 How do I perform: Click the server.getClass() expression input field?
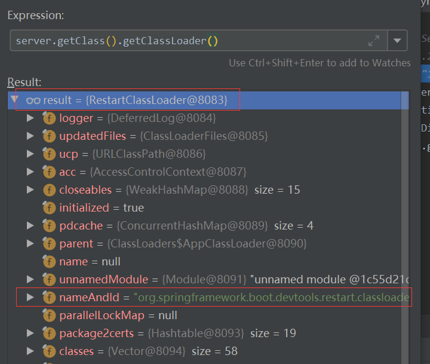(179, 41)
